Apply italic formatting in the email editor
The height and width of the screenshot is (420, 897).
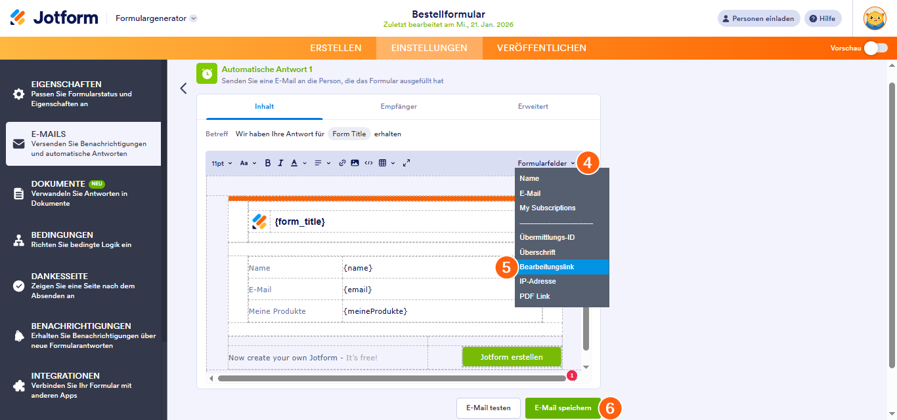tap(280, 163)
